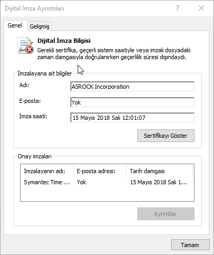The width and height of the screenshot is (214, 255).
Task: Click the Yok cell in countersignature list
Action: (x=81, y=182)
